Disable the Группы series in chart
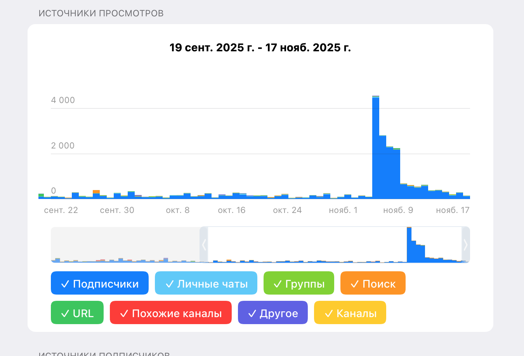 click(299, 283)
